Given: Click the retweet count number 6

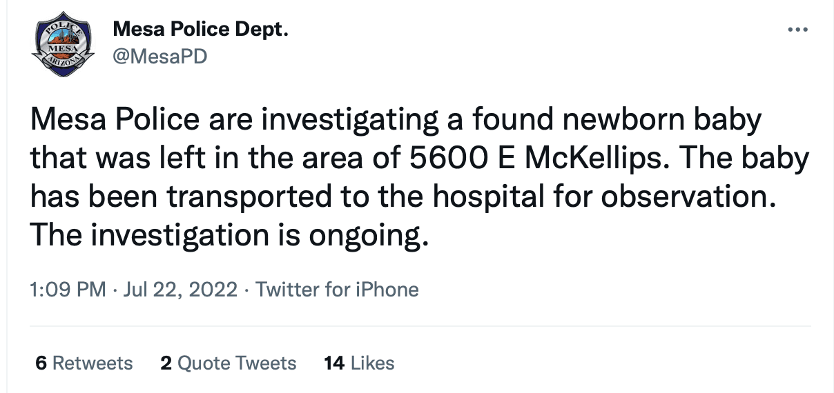Looking at the screenshot, I should click(41, 363).
